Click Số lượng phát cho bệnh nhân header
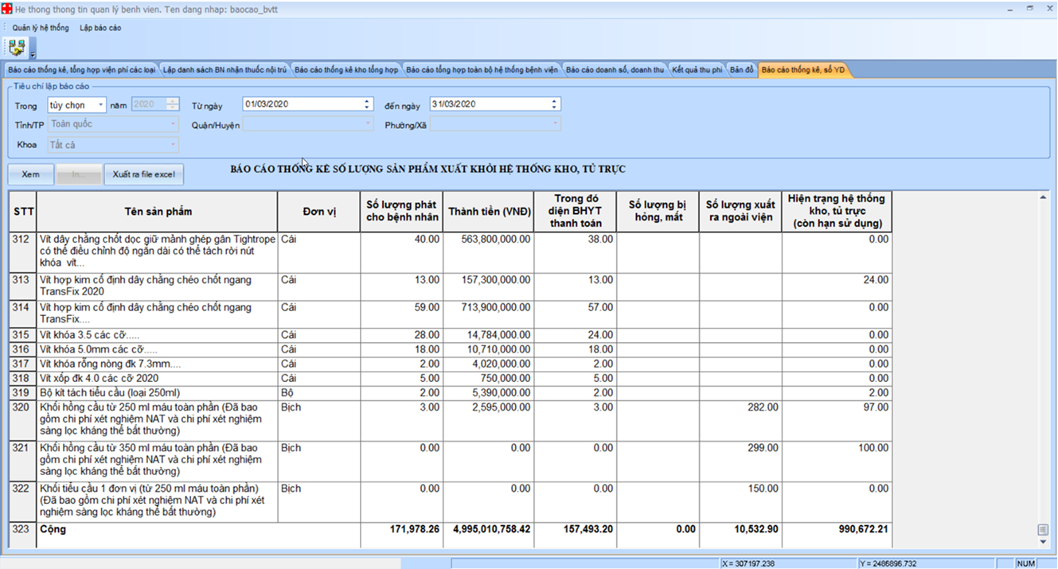 tap(402, 212)
